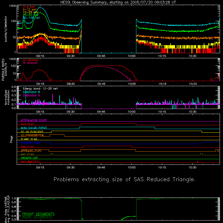Select the "Collimator 8" legend entry

(x=31, y=92)
